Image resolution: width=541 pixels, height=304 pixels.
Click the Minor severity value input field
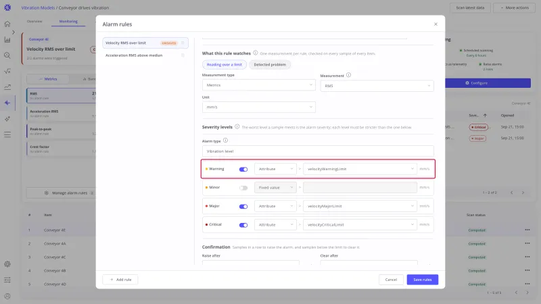tap(360, 188)
